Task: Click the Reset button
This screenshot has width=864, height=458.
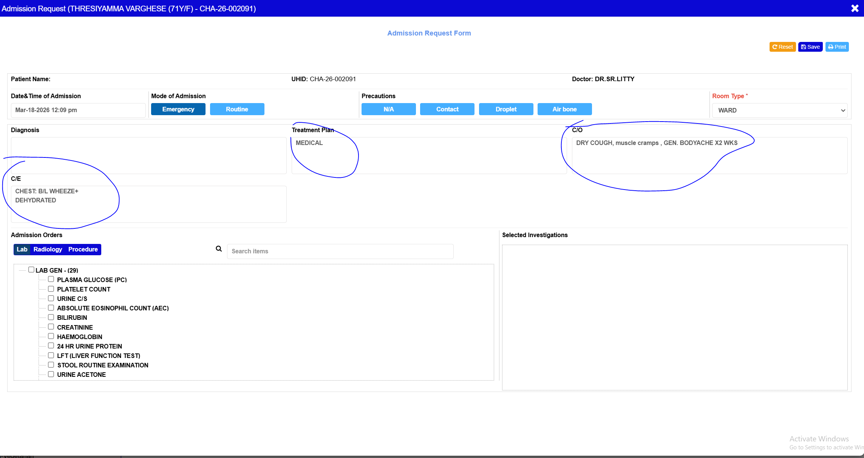Action: pos(782,47)
